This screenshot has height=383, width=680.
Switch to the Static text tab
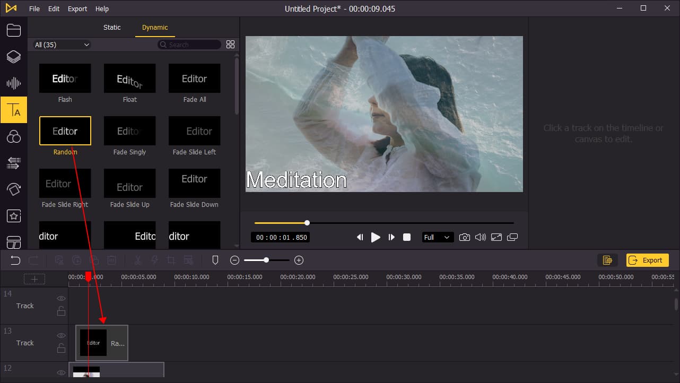click(112, 28)
